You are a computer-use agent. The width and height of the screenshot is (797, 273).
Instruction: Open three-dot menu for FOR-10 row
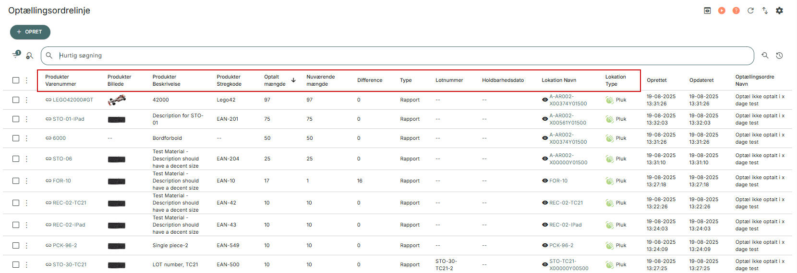pos(26,181)
